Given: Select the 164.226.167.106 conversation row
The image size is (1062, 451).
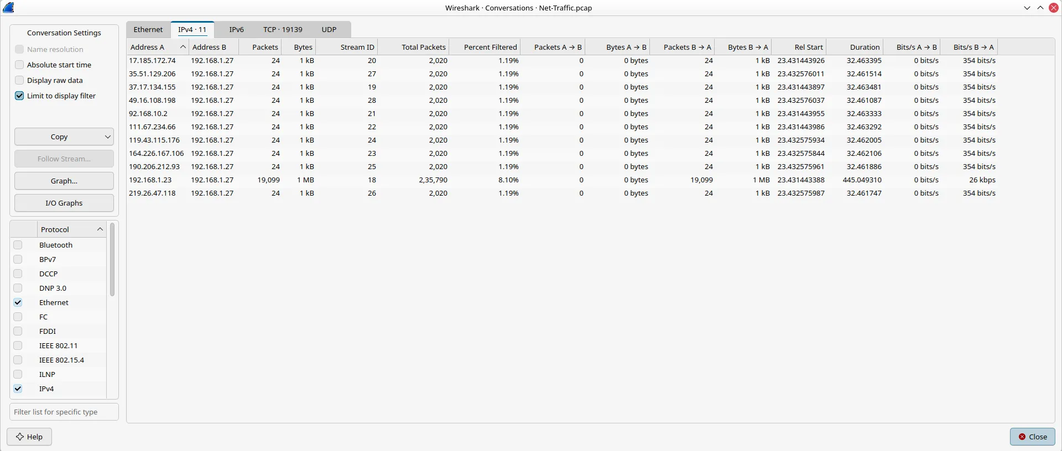Looking at the screenshot, I should point(562,153).
